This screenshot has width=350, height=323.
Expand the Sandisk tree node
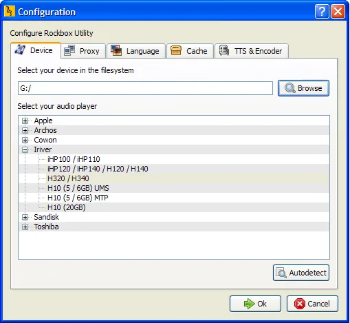pyautogui.click(x=25, y=217)
